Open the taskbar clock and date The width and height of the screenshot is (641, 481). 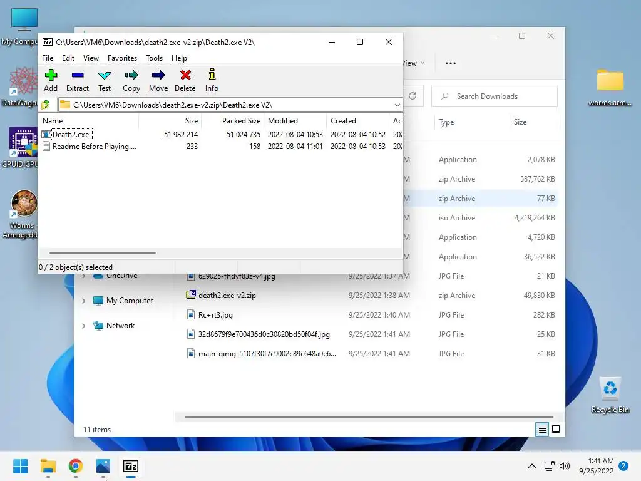click(597, 466)
